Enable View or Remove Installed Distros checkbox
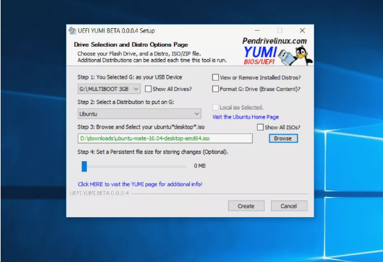This screenshot has width=383, height=262. coord(215,77)
